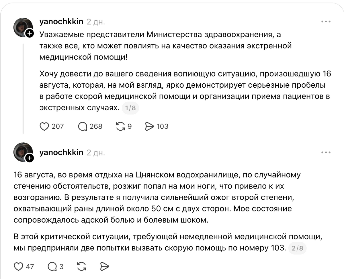
Task: Open replies on the post with 268 comments
Action: click(90, 126)
